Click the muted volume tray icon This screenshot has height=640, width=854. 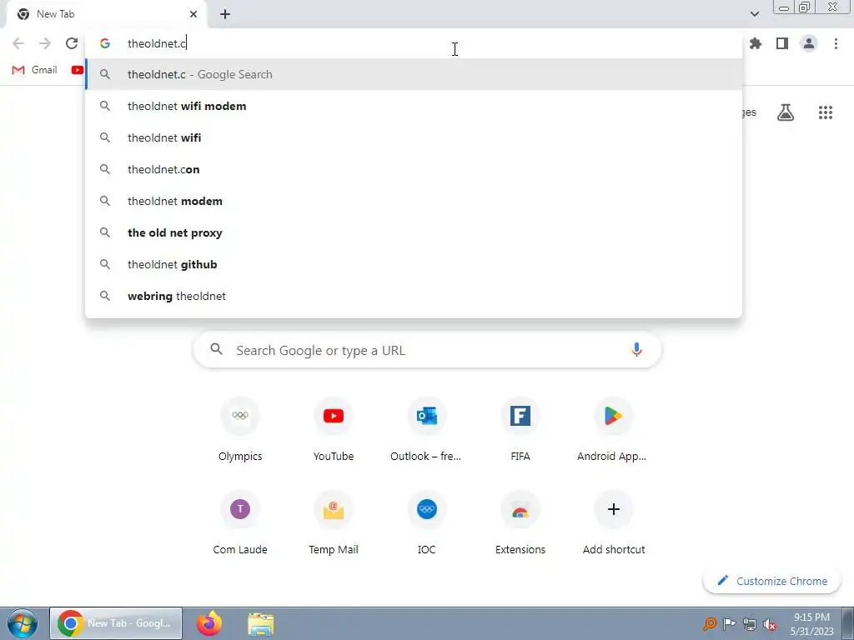tap(770, 624)
